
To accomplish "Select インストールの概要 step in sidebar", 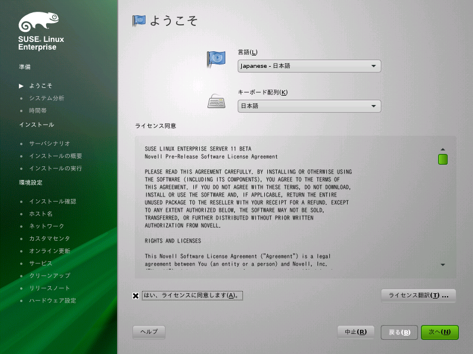I will pos(56,156).
